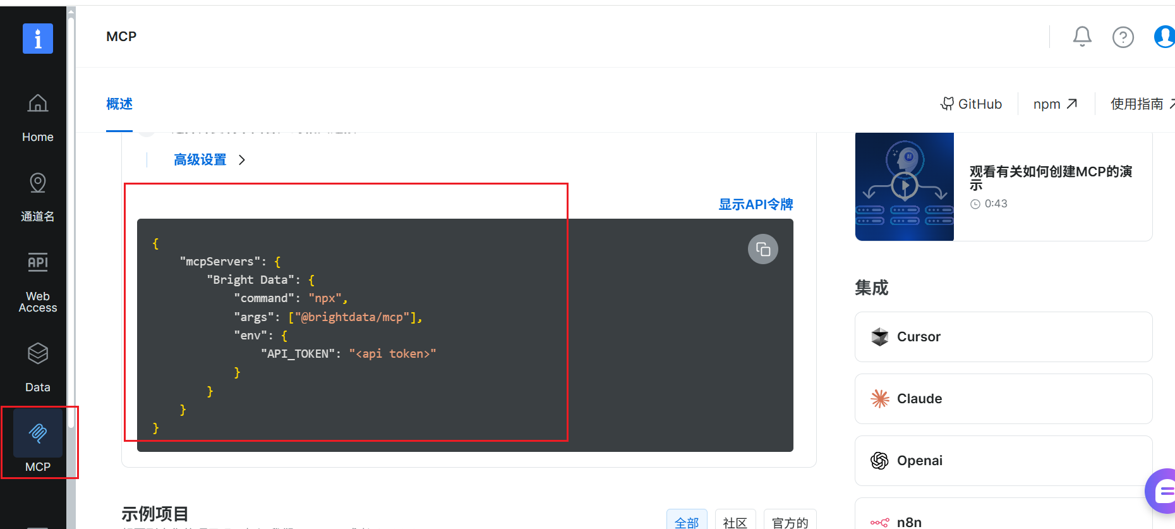Open the user account avatar
The width and height of the screenshot is (1175, 529).
click(x=1164, y=37)
